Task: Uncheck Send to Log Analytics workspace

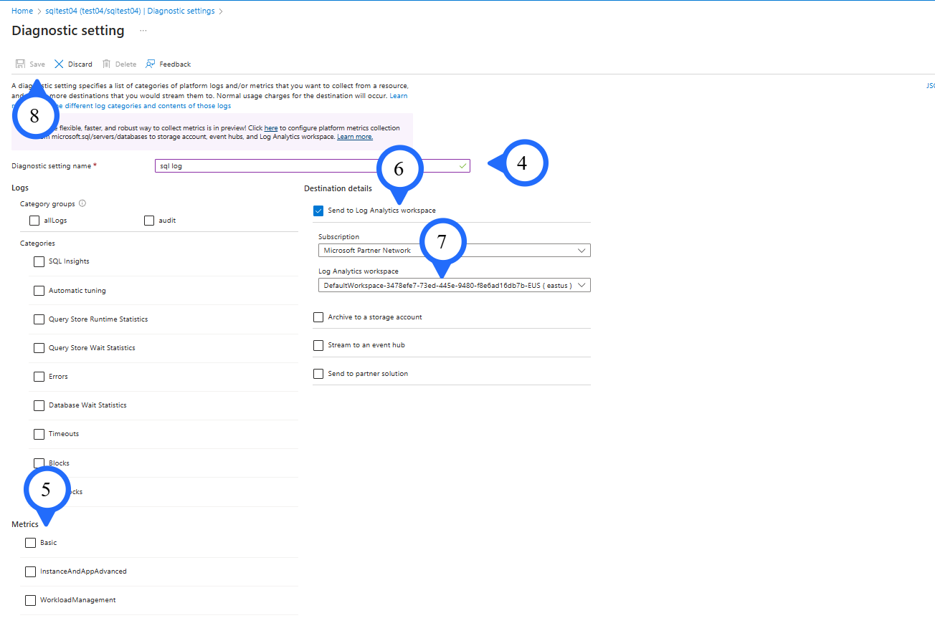Action: coord(318,211)
